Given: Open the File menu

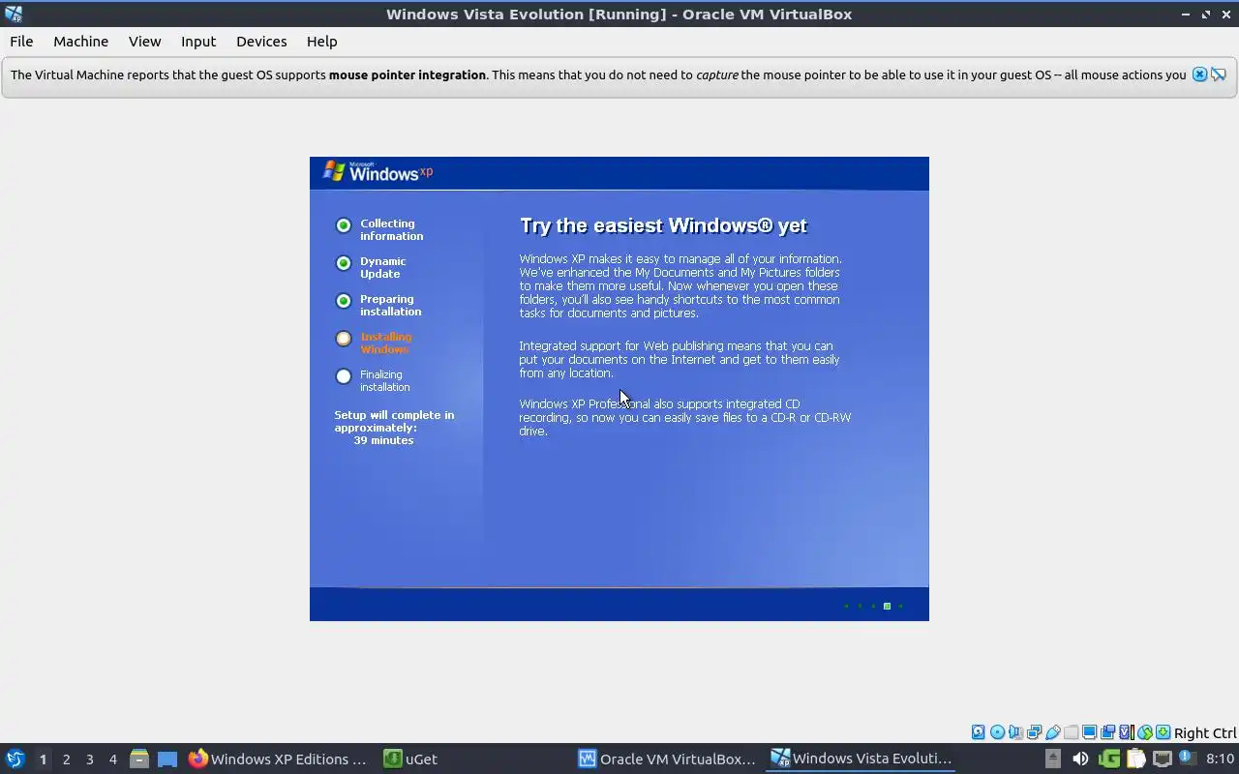Looking at the screenshot, I should tap(21, 42).
